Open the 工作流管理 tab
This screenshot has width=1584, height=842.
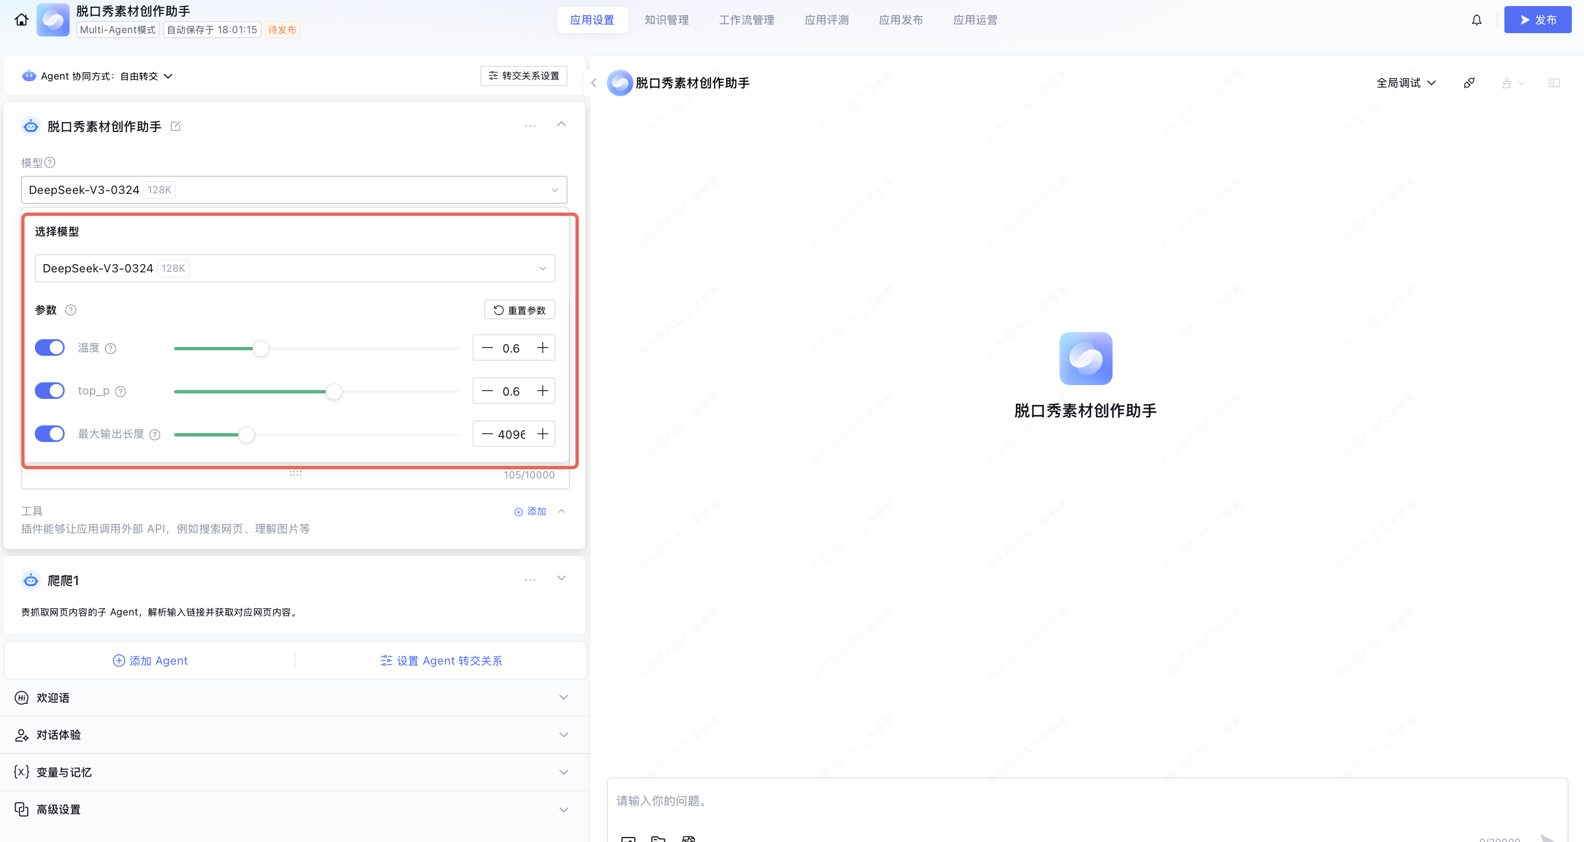747,20
